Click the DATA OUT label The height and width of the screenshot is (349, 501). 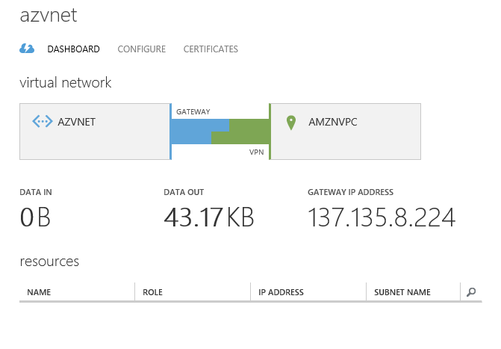(x=184, y=192)
